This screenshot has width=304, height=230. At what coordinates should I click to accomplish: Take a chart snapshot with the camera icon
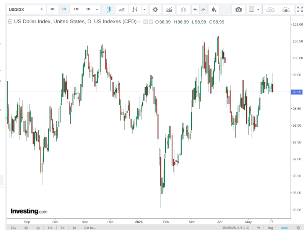[239, 9]
